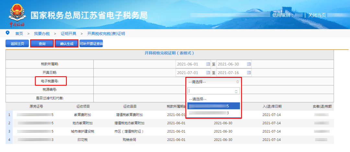Open 我要办税 breadcrumb link
Viewport: 350px width, 152px height.
[x=42, y=34]
